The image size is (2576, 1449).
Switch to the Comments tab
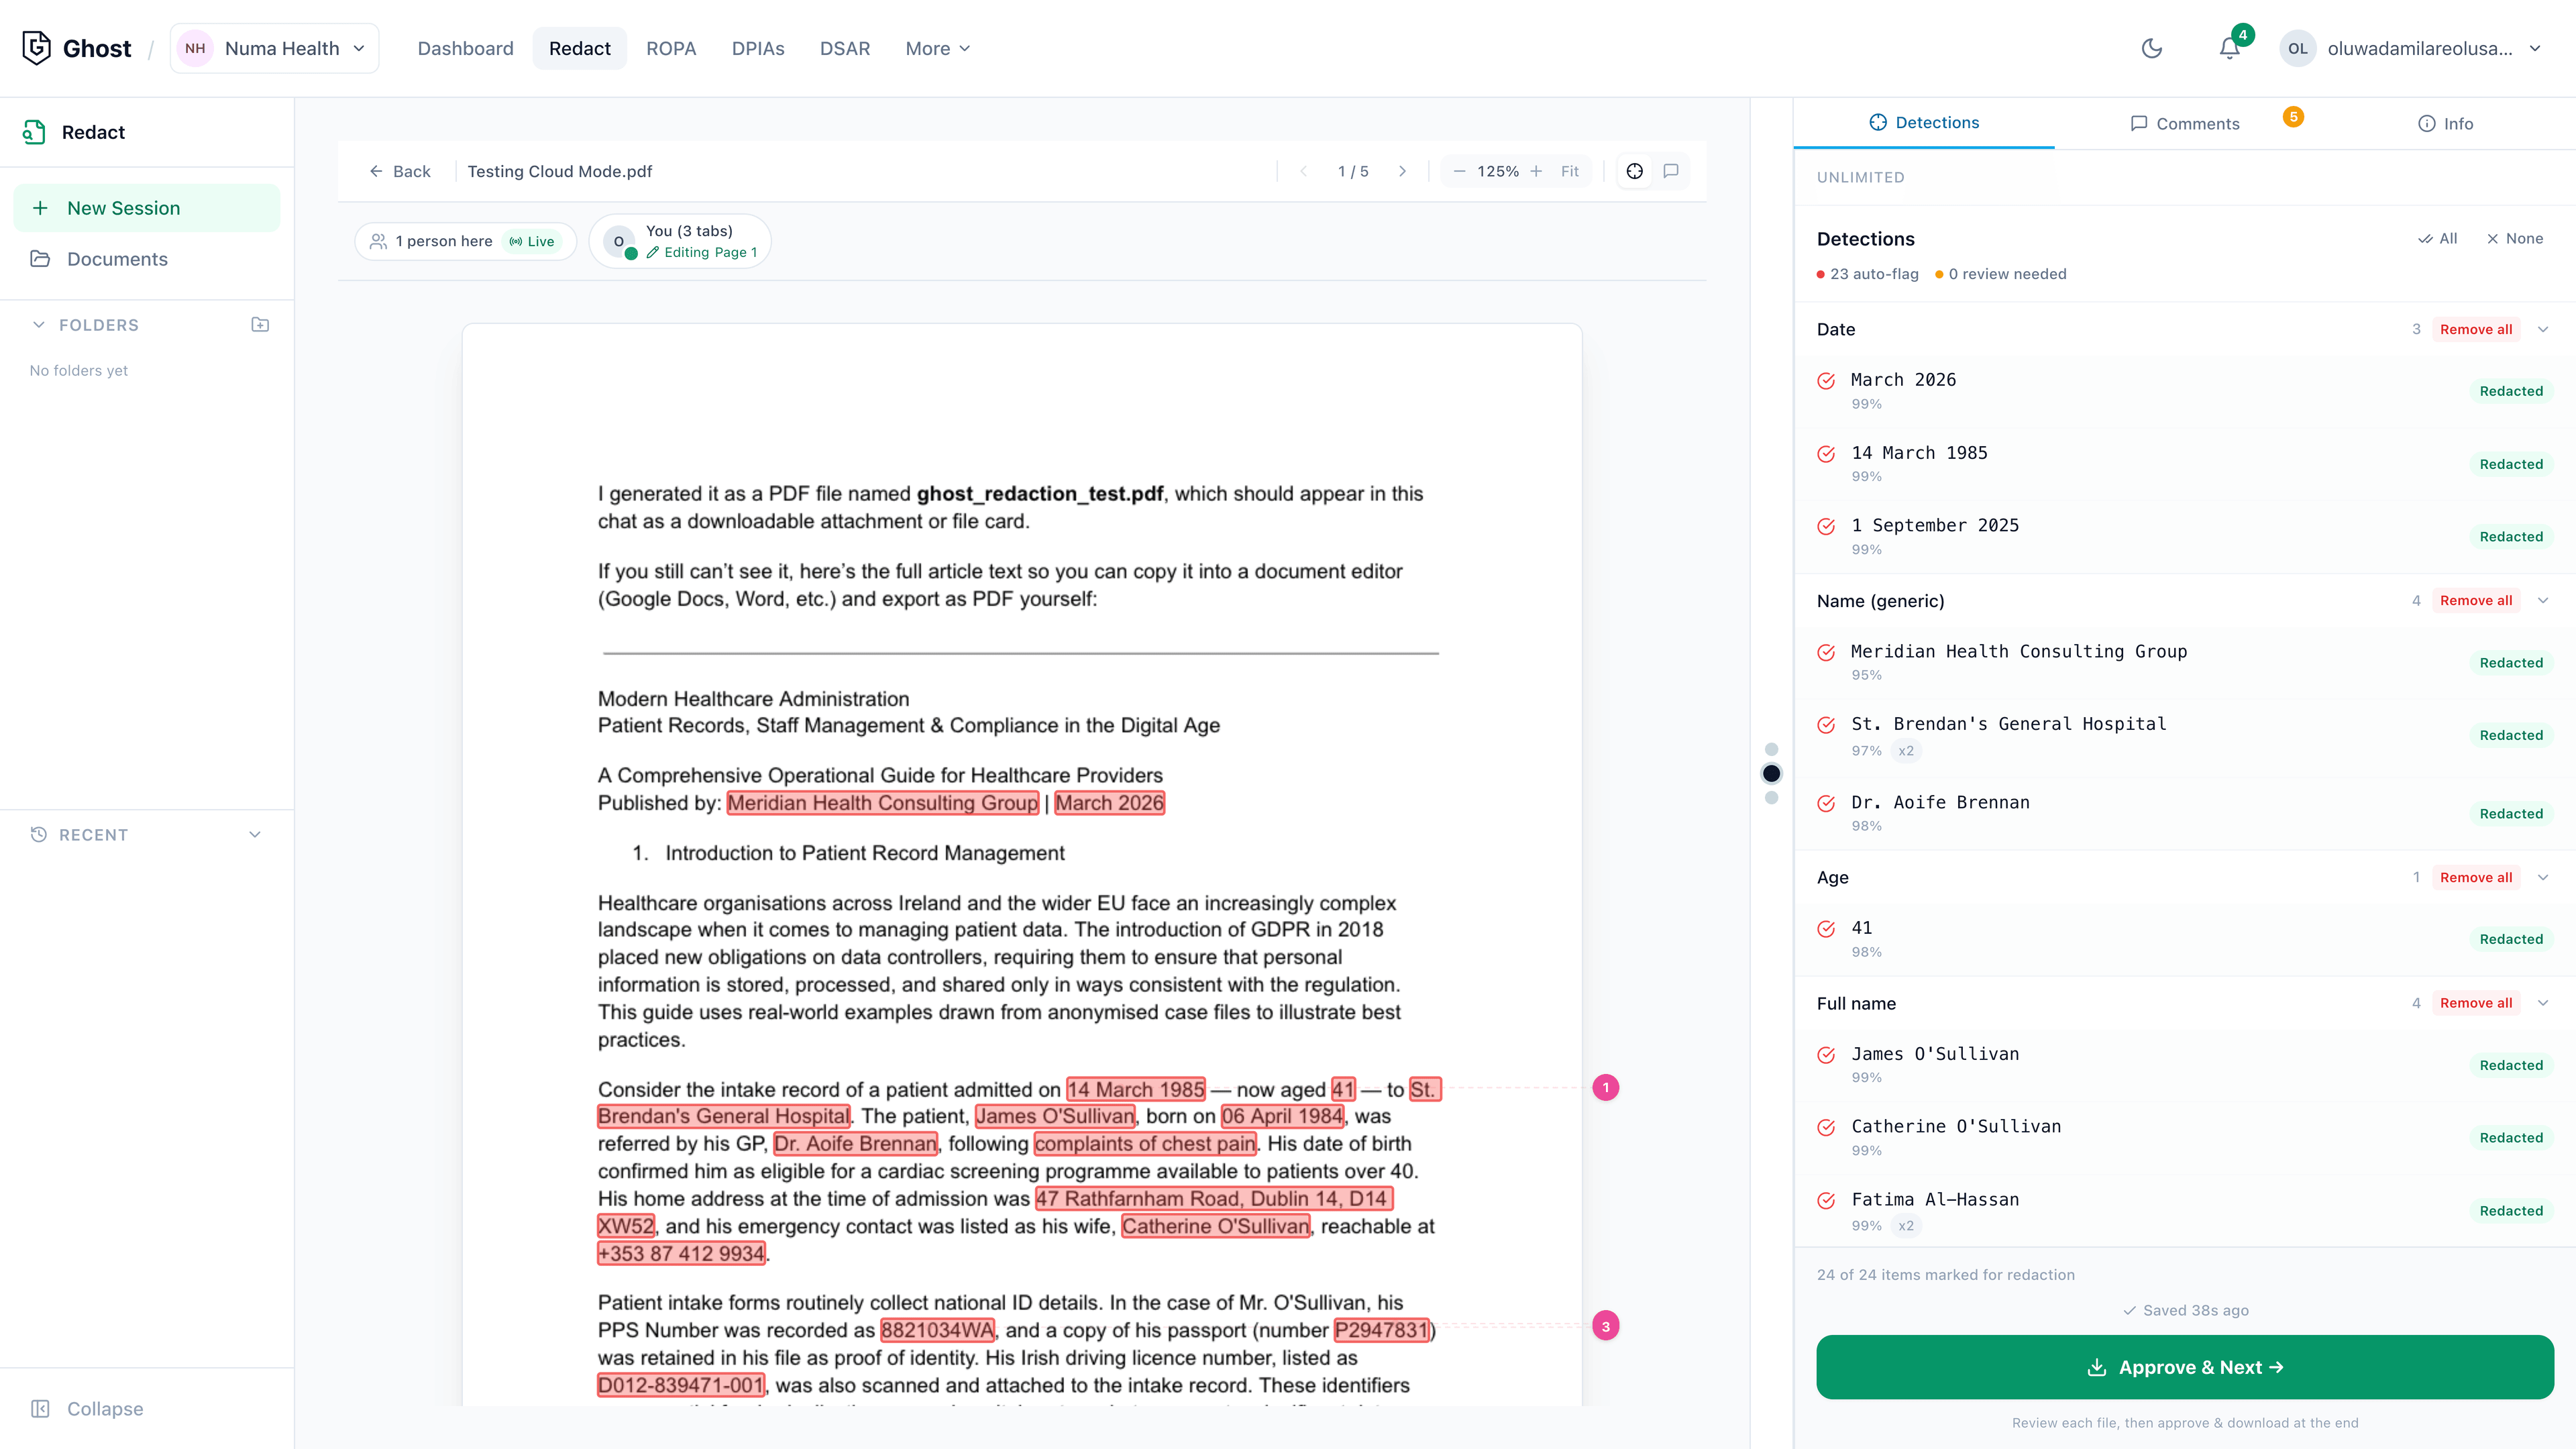2185,124
